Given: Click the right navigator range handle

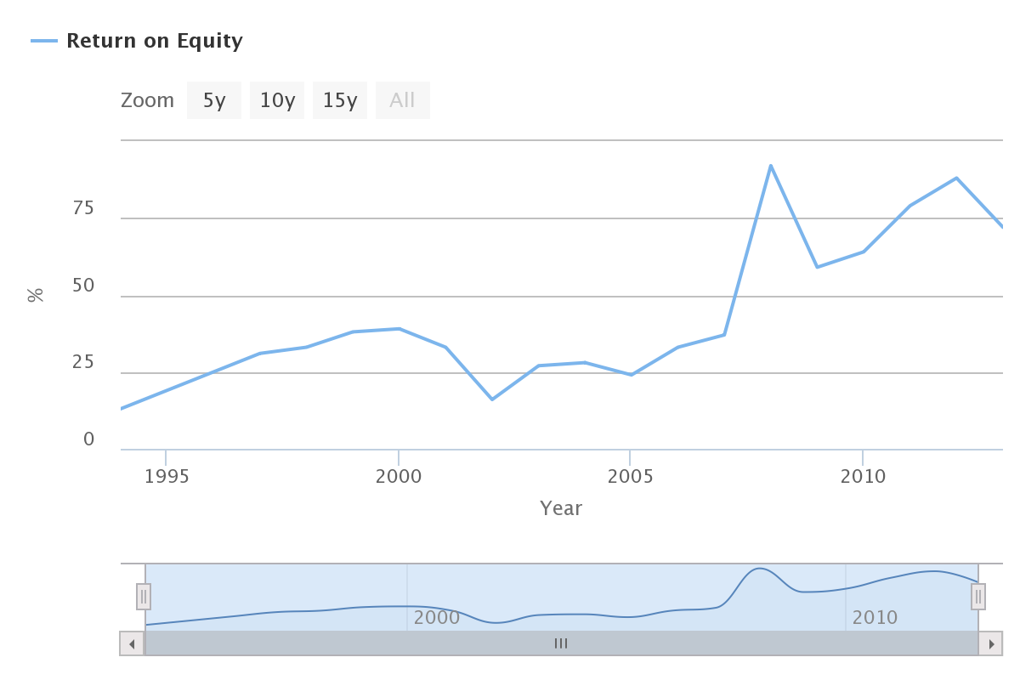Looking at the screenshot, I should 978,597.
